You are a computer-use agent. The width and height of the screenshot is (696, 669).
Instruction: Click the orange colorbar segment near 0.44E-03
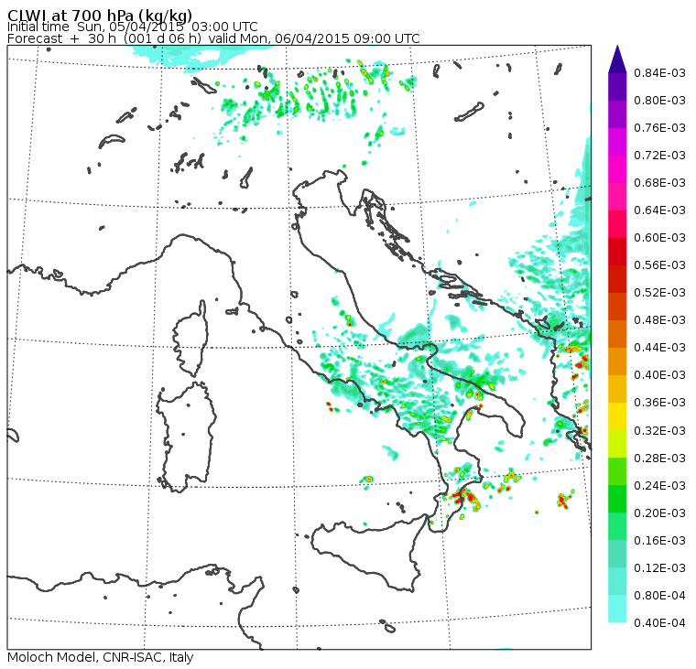pyautogui.click(x=617, y=335)
